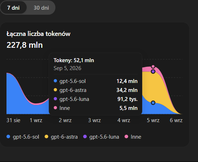Click the 12,4 mln value for gpt-5.6-sol

coord(127,81)
